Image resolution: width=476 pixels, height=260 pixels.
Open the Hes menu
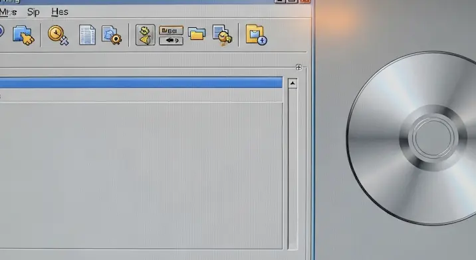(60, 12)
